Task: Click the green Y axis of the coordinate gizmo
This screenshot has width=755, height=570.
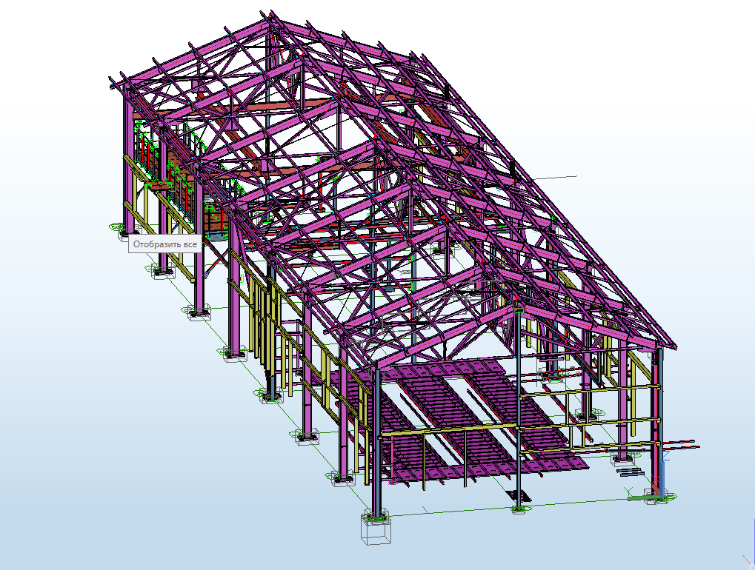Action: click(x=643, y=498)
